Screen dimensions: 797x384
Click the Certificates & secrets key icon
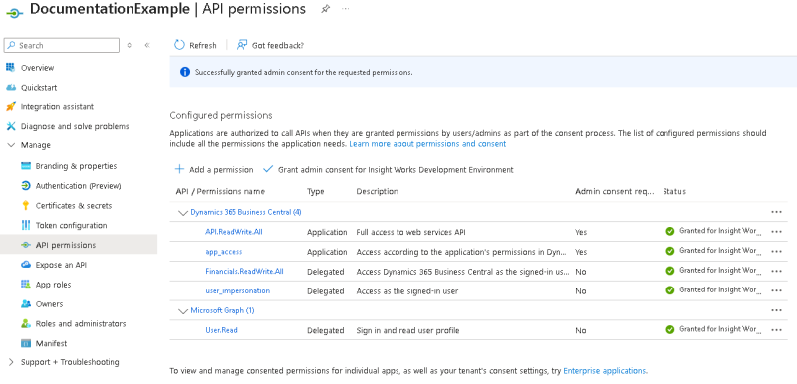pyautogui.click(x=26, y=206)
